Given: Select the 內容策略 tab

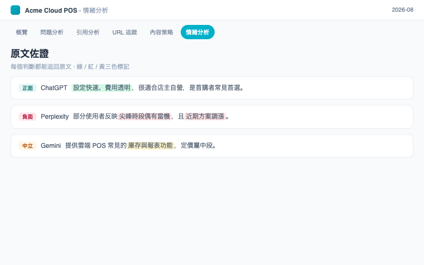Looking at the screenshot, I should click(162, 32).
